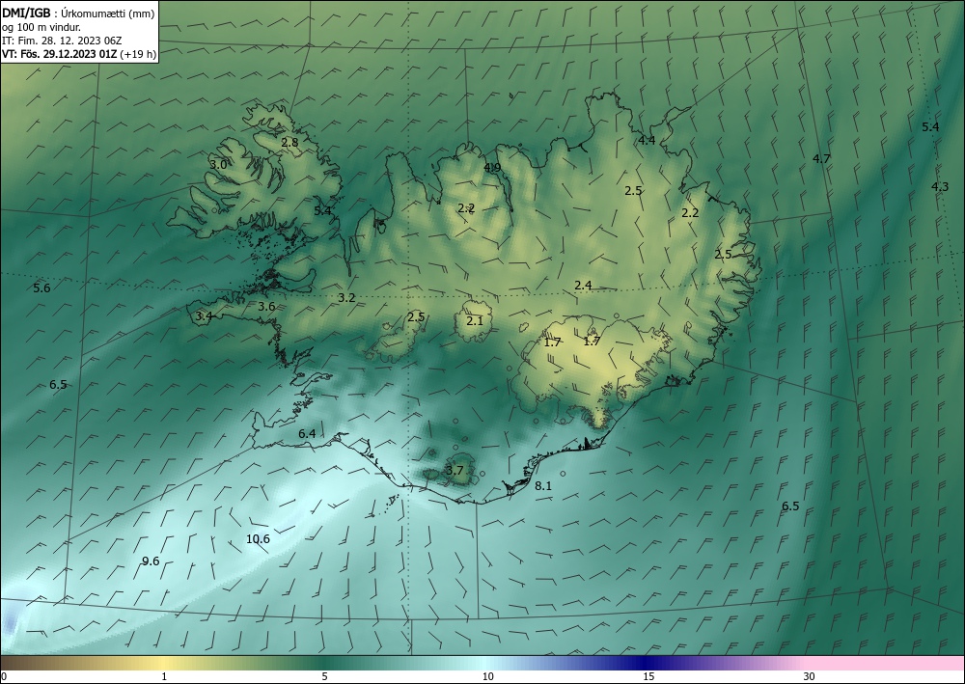Click the 30 label on the color scale

point(809,676)
